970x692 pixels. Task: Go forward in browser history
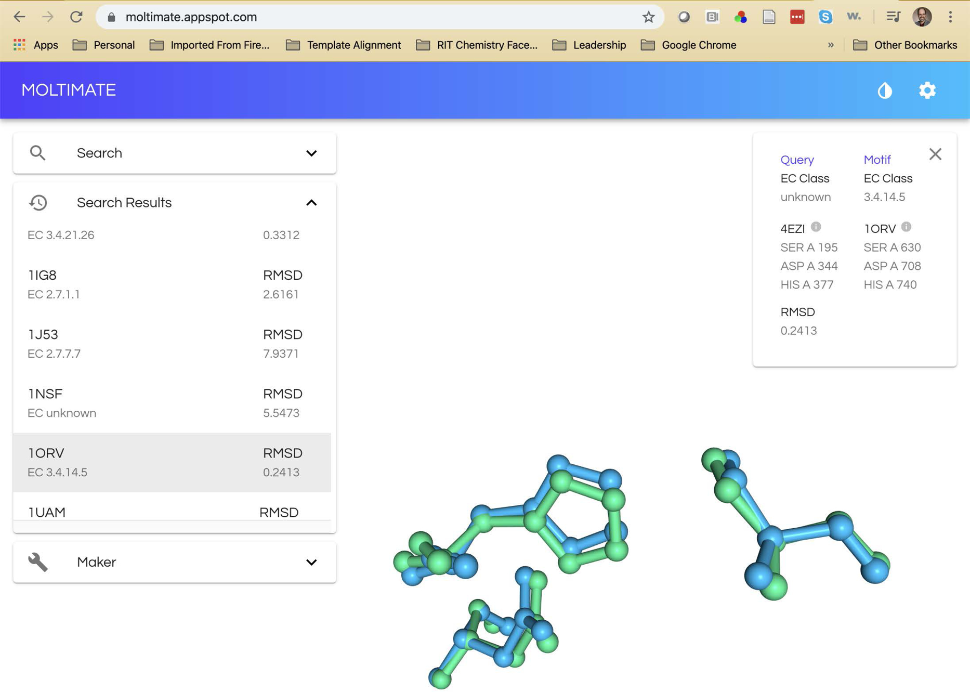(x=48, y=17)
